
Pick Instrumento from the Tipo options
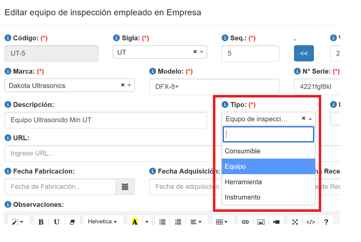(243, 197)
